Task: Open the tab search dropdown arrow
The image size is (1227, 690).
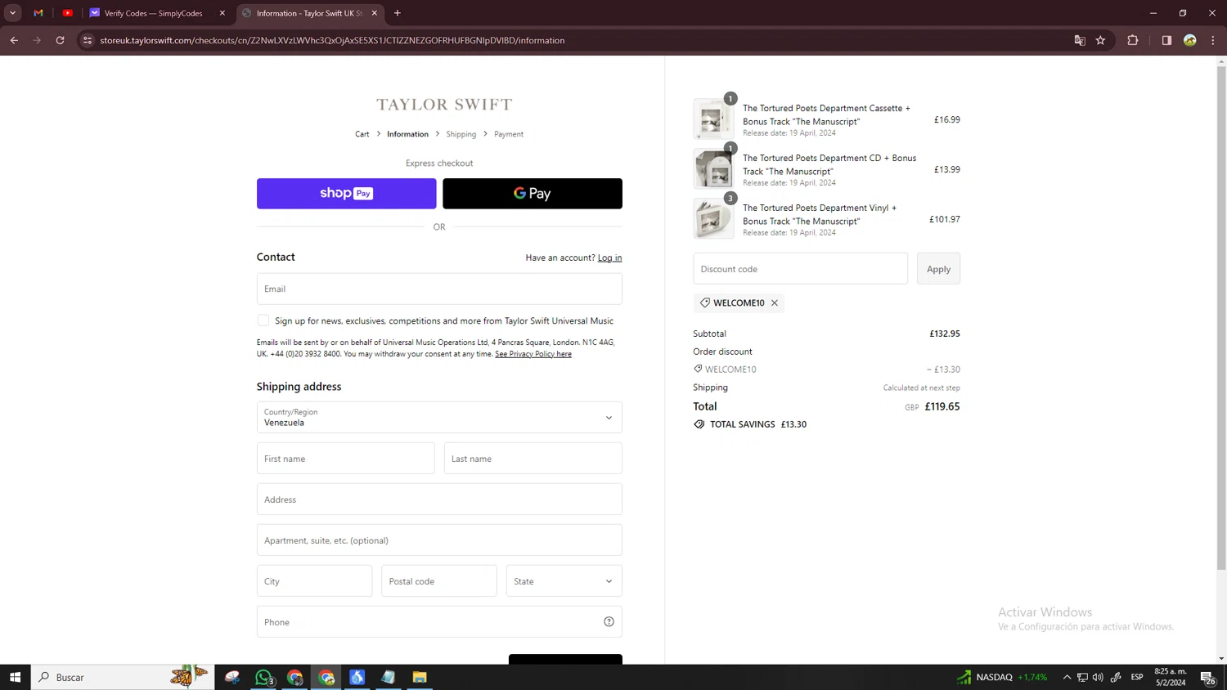Action: pos(12,13)
